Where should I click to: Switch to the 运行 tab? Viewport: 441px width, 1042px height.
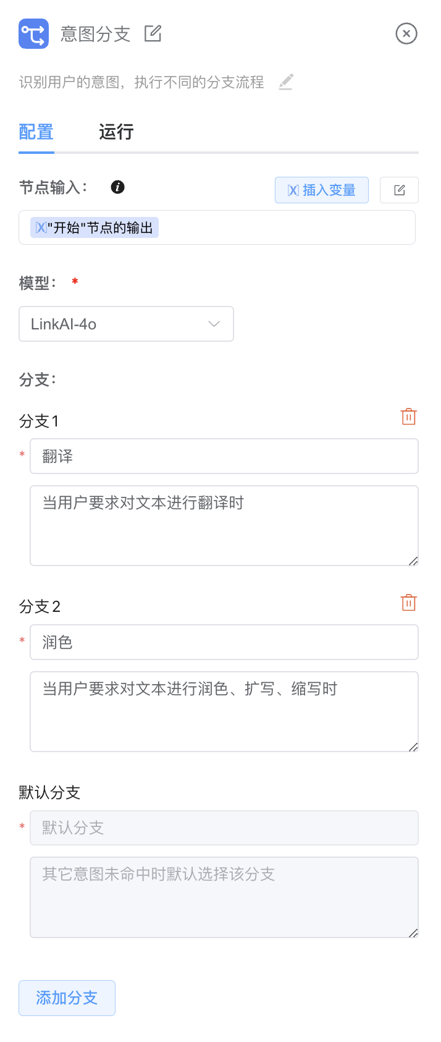[x=116, y=132]
